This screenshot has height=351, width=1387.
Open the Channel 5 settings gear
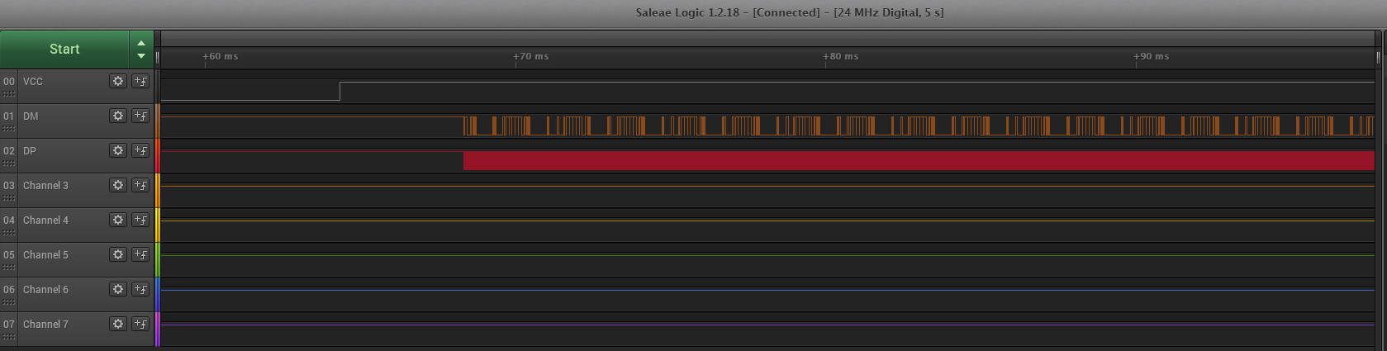[118, 254]
